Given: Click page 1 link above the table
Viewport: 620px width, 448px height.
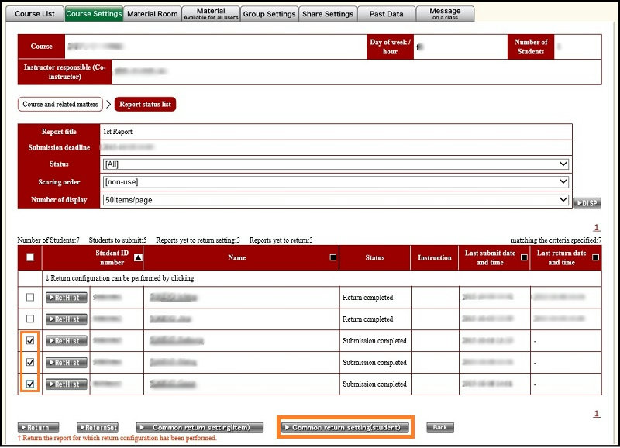Looking at the screenshot, I should [597, 228].
